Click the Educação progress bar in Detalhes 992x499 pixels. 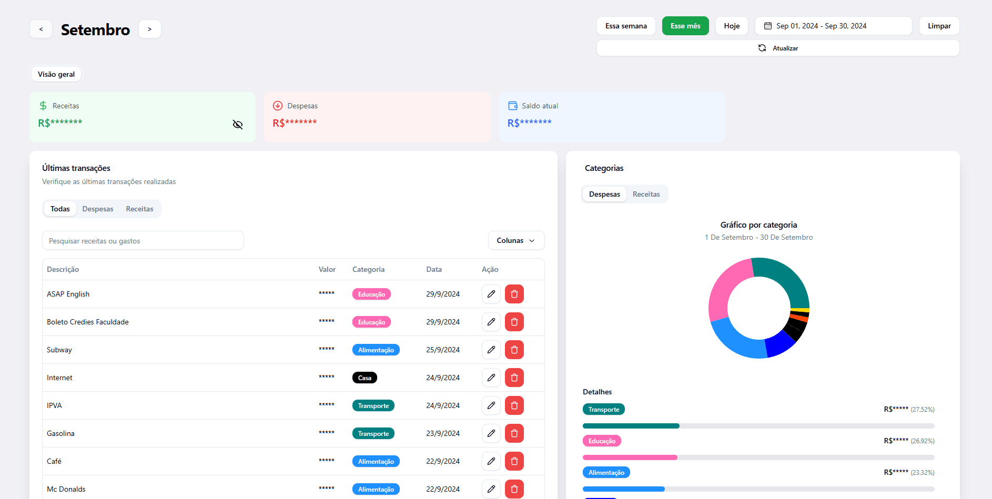(758, 457)
